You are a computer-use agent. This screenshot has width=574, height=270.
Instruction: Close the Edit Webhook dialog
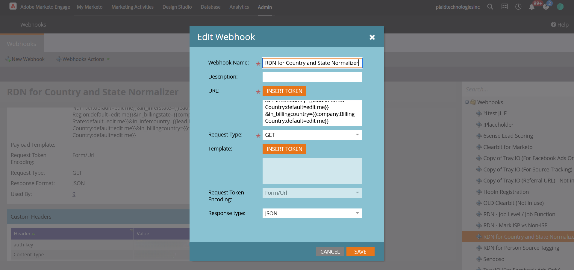pyautogui.click(x=372, y=37)
